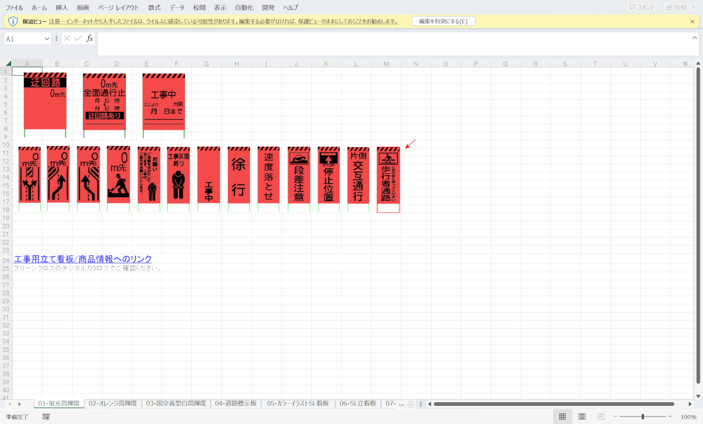This screenshot has height=424, width=703.
Task: Switch to the 05-カラーイラストSL看板 sheet tab
Action: click(x=298, y=403)
